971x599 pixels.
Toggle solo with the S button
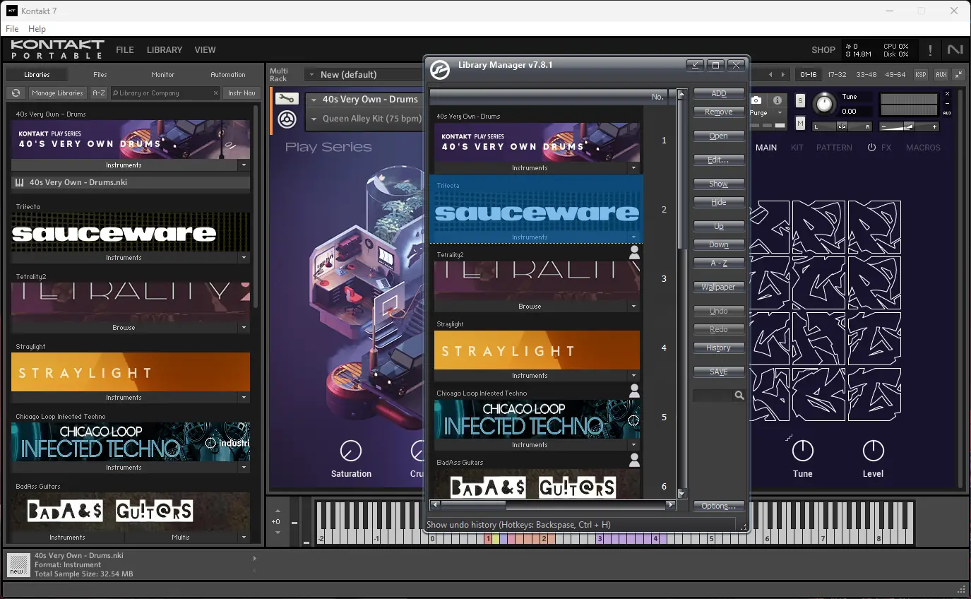coord(801,100)
